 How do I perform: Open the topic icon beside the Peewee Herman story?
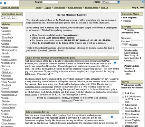[115, 63]
